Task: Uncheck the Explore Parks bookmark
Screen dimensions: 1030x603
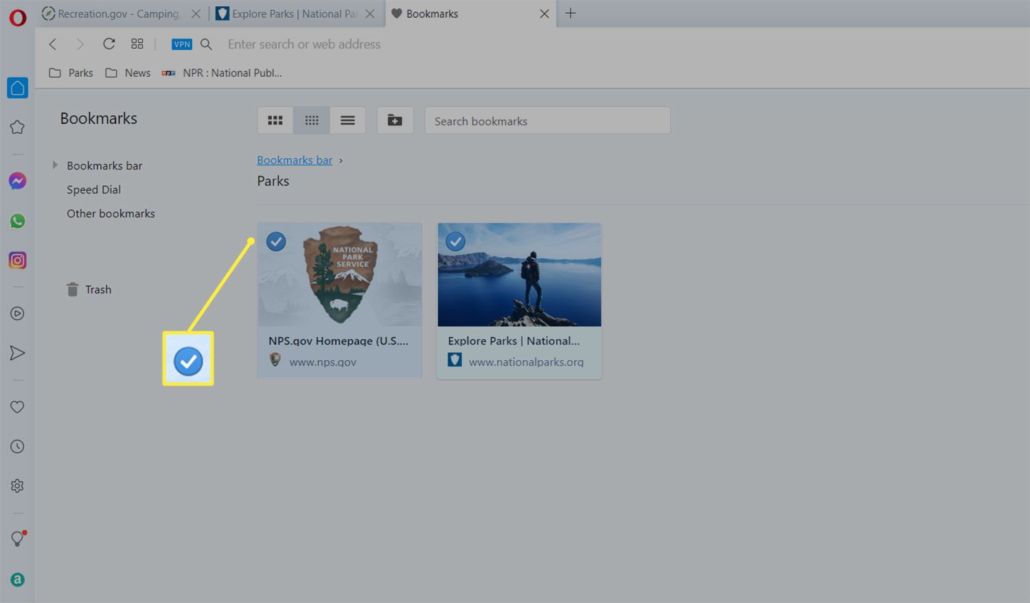Action: click(x=455, y=241)
